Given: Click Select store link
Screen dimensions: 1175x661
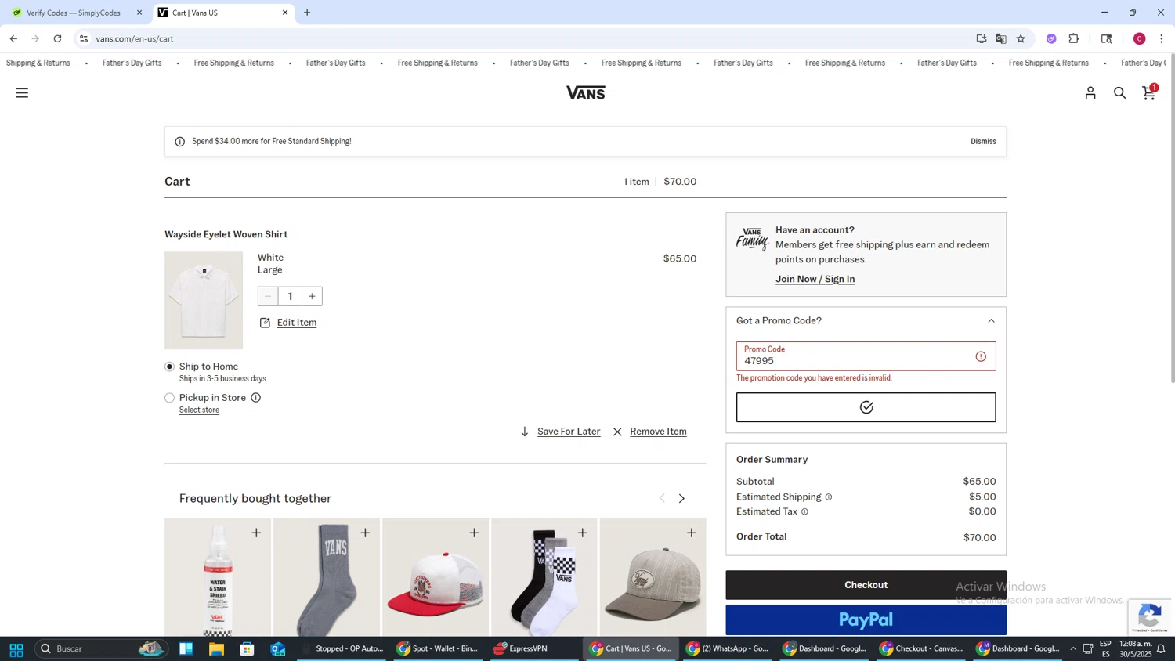Looking at the screenshot, I should pyautogui.click(x=199, y=410).
